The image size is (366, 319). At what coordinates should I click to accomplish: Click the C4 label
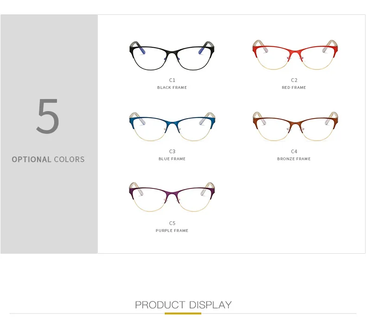click(294, 151)
